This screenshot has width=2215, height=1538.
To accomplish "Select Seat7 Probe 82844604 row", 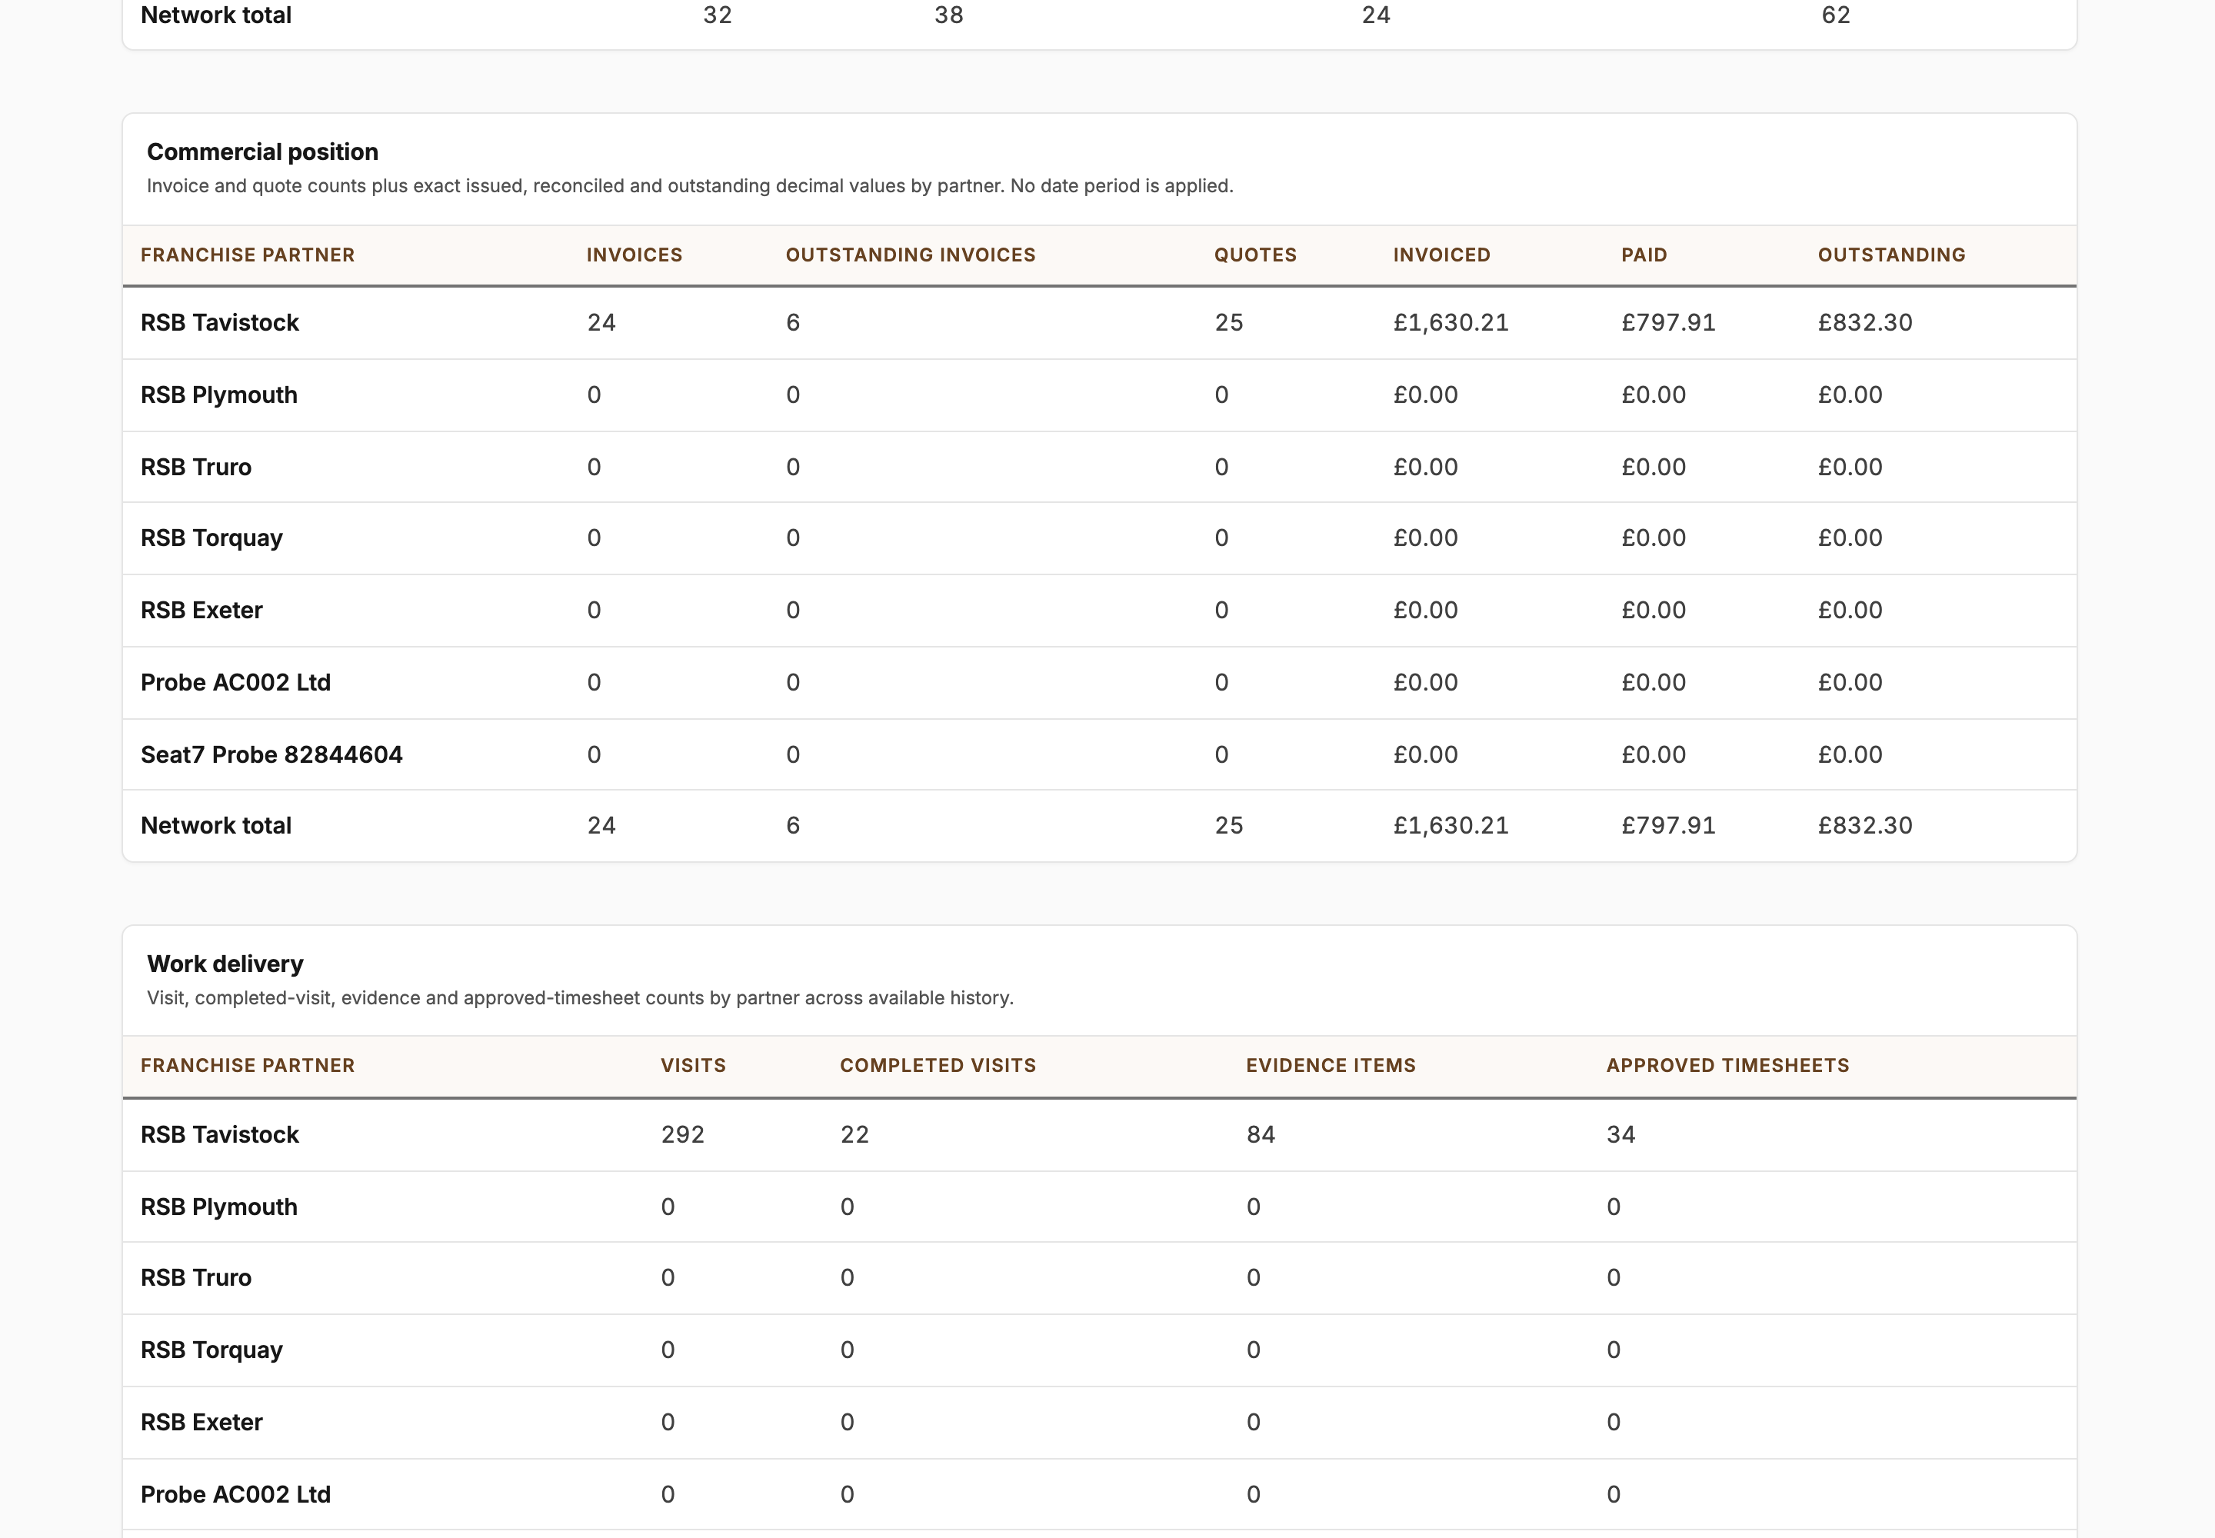I will pyautogui.click(x=1099, y=754).
